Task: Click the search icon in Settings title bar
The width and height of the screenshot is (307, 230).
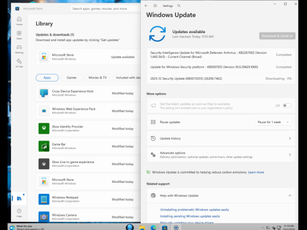Action: tap(179, 6)
